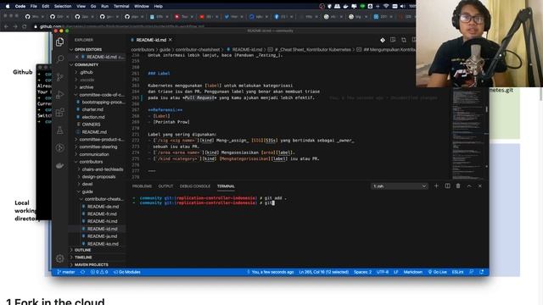Open Source Control view in activity bar
The height and width of the screenshot is (305, 543).
click(x=60, y=77)
